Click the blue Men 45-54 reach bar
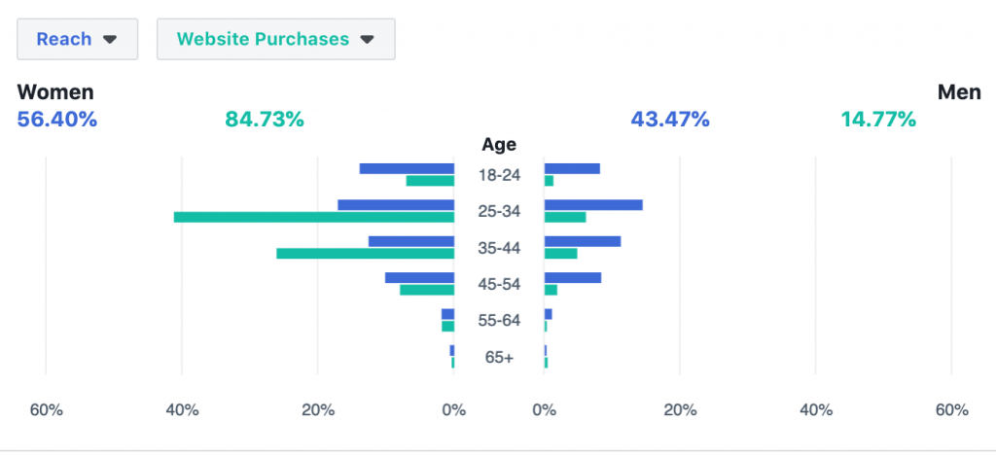 [x=572, y=277]
